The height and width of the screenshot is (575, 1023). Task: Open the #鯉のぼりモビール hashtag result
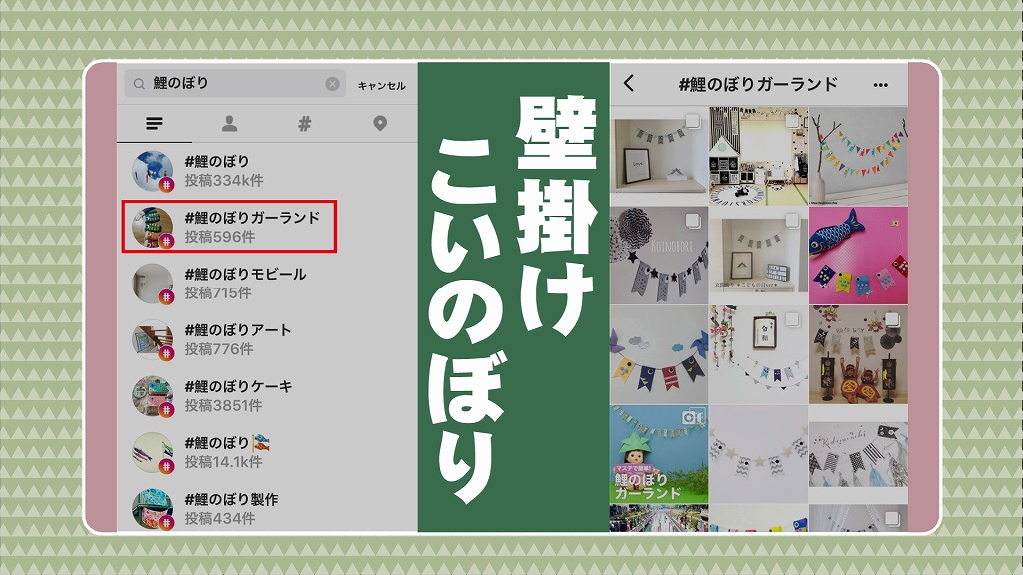267,283
